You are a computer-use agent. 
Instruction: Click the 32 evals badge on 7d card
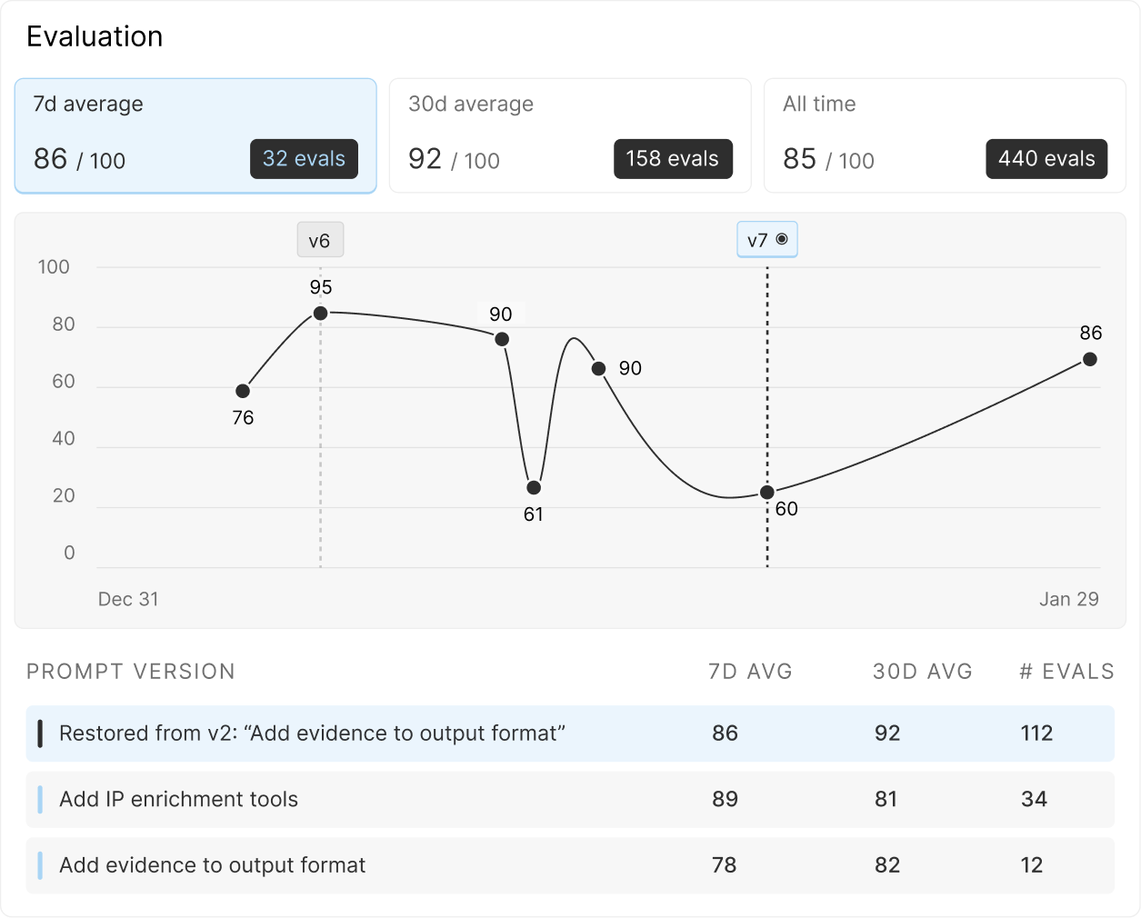tap(304, 158)
